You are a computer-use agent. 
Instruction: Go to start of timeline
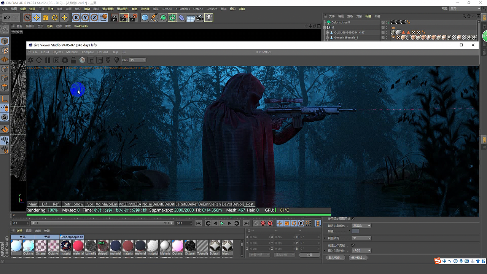point(199,223)
